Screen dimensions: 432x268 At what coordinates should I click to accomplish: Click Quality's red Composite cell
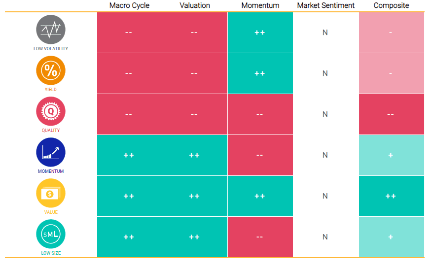391,114
